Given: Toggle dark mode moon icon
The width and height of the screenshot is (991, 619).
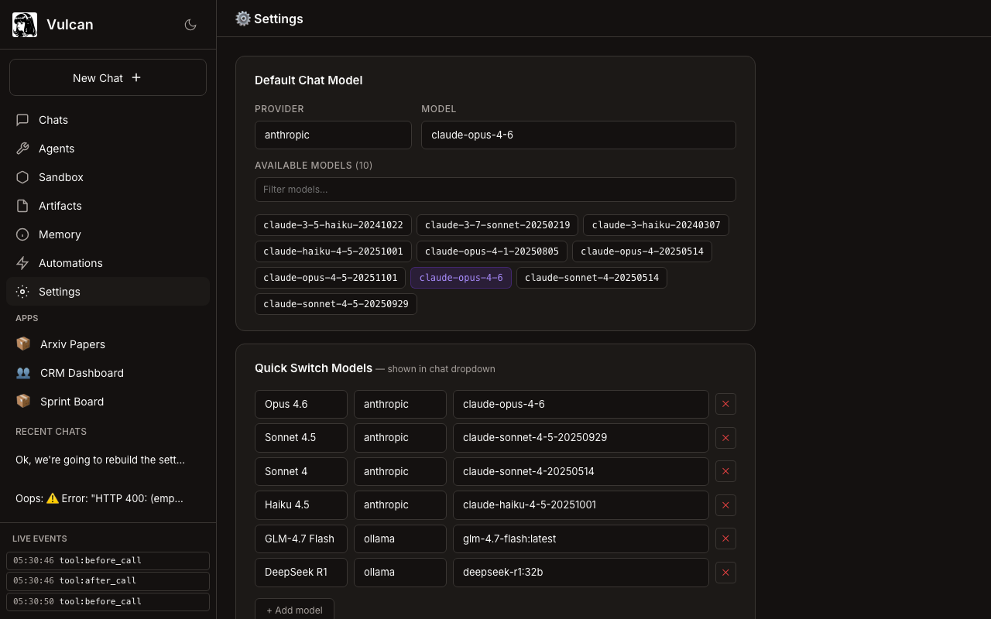Looking at the screenshot, I should 190,25.
